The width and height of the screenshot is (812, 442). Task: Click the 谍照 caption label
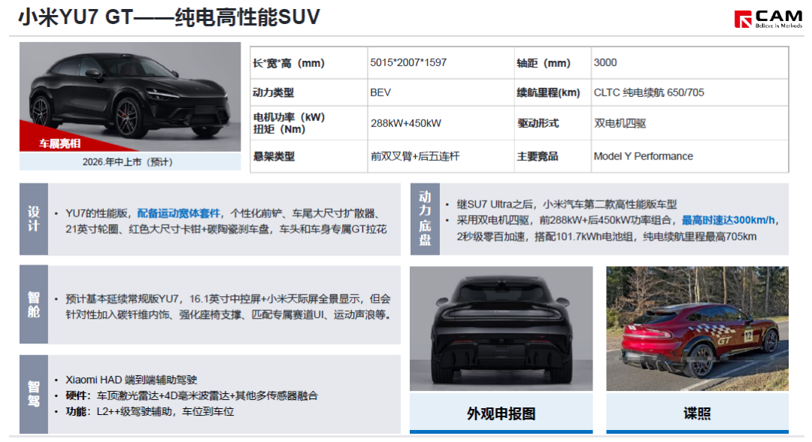tap(697, 413)
